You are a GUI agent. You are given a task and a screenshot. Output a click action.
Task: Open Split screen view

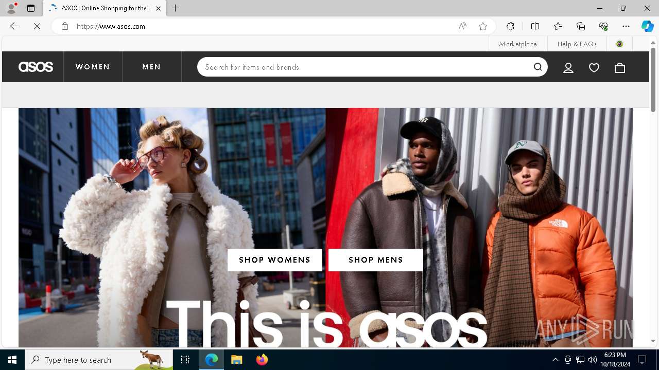[x=535, y=26]
